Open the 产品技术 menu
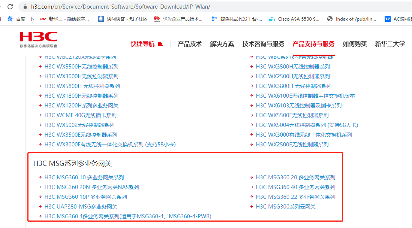Screen dimensions: 412x228 coord(190,44)
